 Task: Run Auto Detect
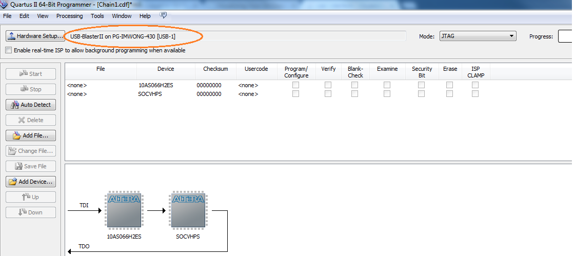point(31,105)
